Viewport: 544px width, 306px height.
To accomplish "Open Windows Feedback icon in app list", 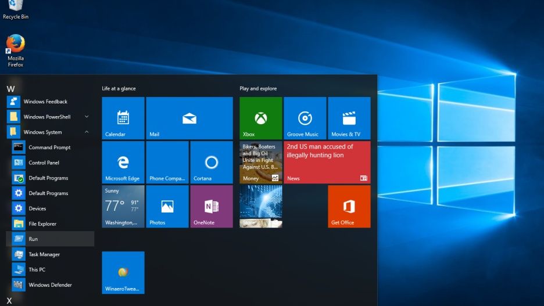I will (13, 102).
